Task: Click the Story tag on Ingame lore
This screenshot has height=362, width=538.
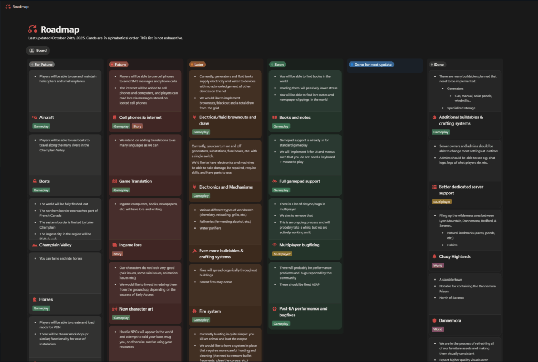Action: [118, 254]
